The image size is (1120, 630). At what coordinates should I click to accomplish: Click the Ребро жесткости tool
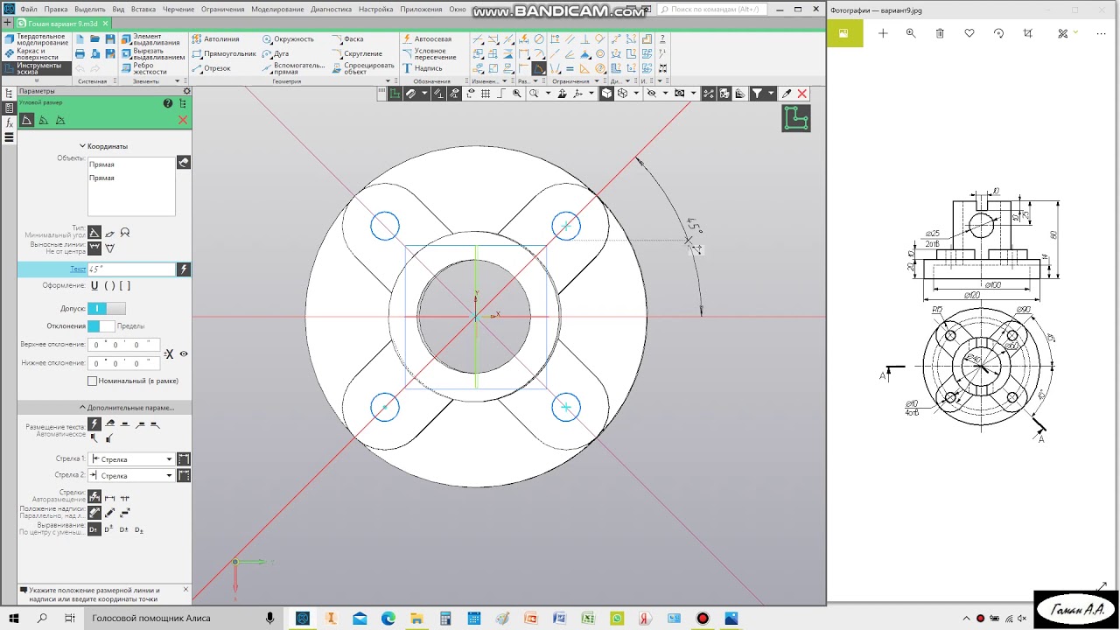[x=144, y=68]
